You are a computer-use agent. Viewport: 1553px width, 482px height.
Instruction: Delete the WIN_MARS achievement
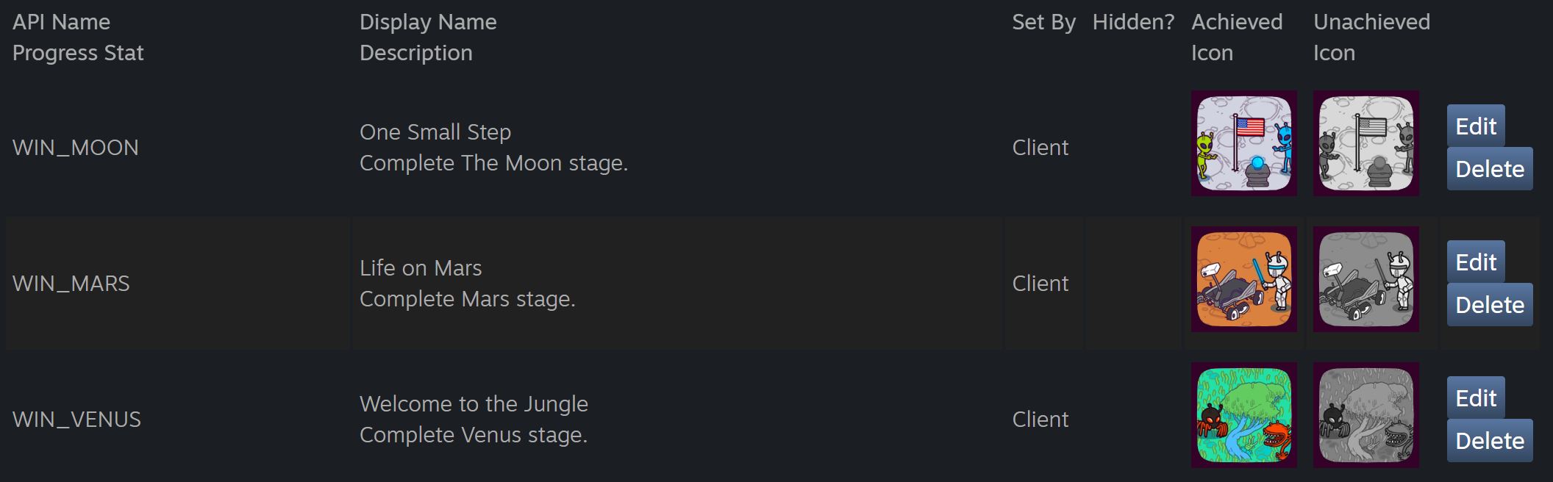coord(1489,305)
